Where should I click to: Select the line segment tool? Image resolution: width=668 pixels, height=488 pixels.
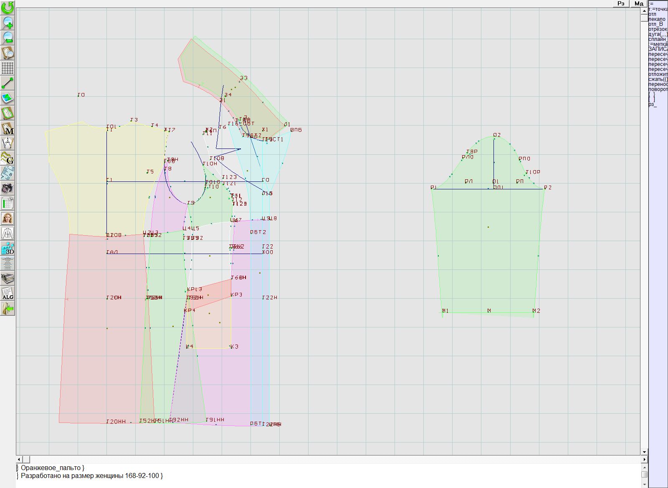(8, 83)
